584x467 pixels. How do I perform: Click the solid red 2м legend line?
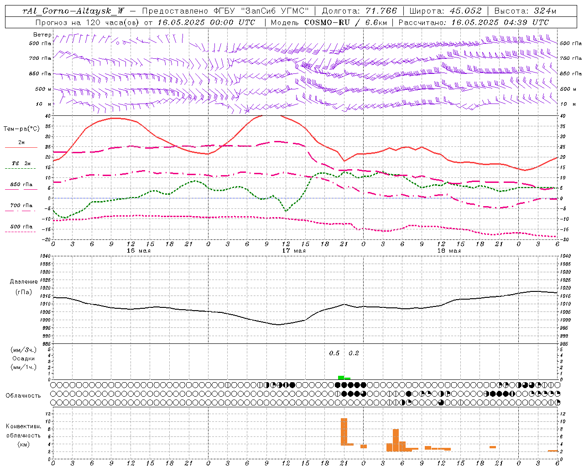pyautogui.click(x=21, y=148)
